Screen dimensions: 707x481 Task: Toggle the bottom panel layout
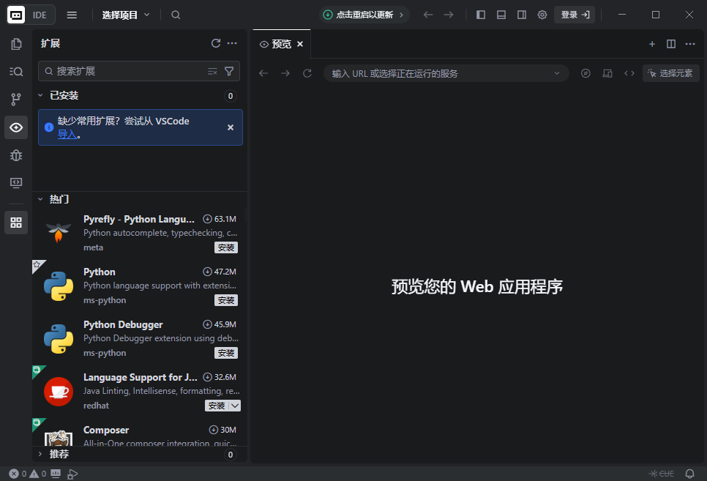coord(501,15)
